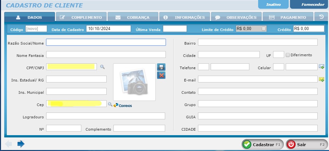
Task: Click the CADASTRO DE CLIENTE title
Action: coord(45,5)
